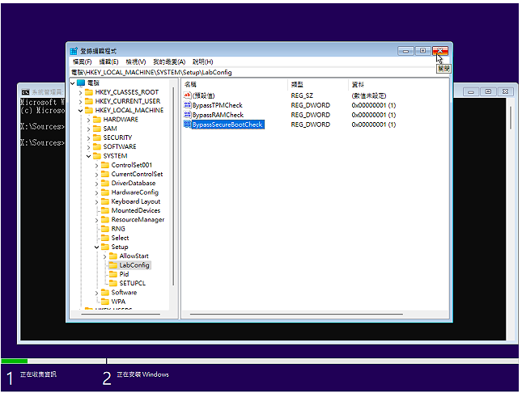Click the BypassRAMCheck DWORD icon
Screen dimensions: 522x393
point(188,115)
